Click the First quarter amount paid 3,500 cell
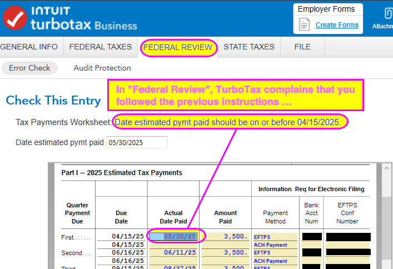The width and height of the screenshot is (393, 269). (225, 236)
